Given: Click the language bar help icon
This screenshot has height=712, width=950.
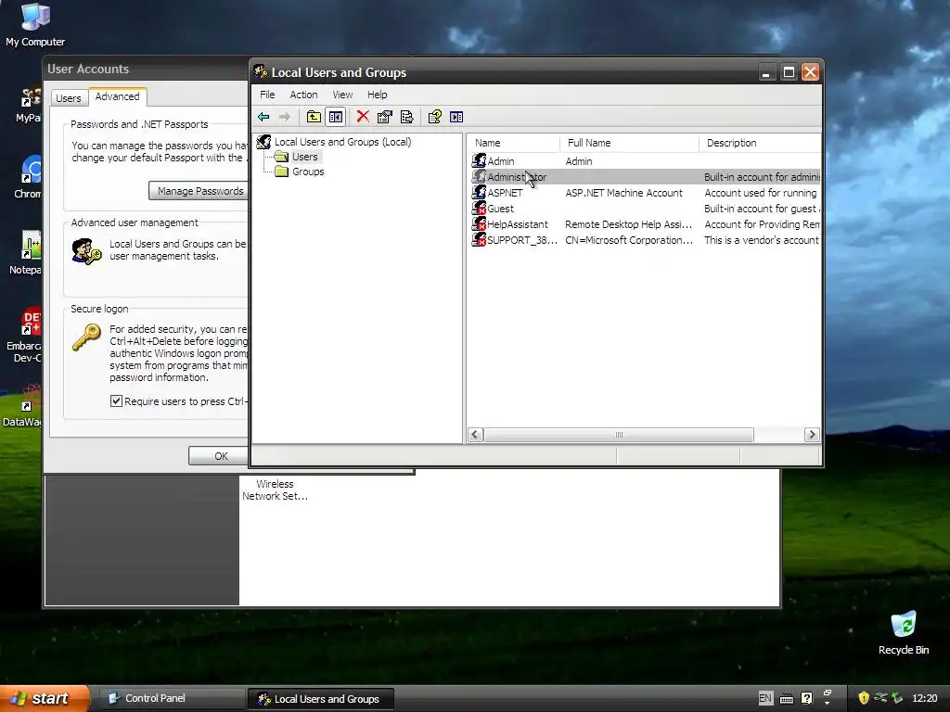Looking at the screenshot, I should 806,698.
